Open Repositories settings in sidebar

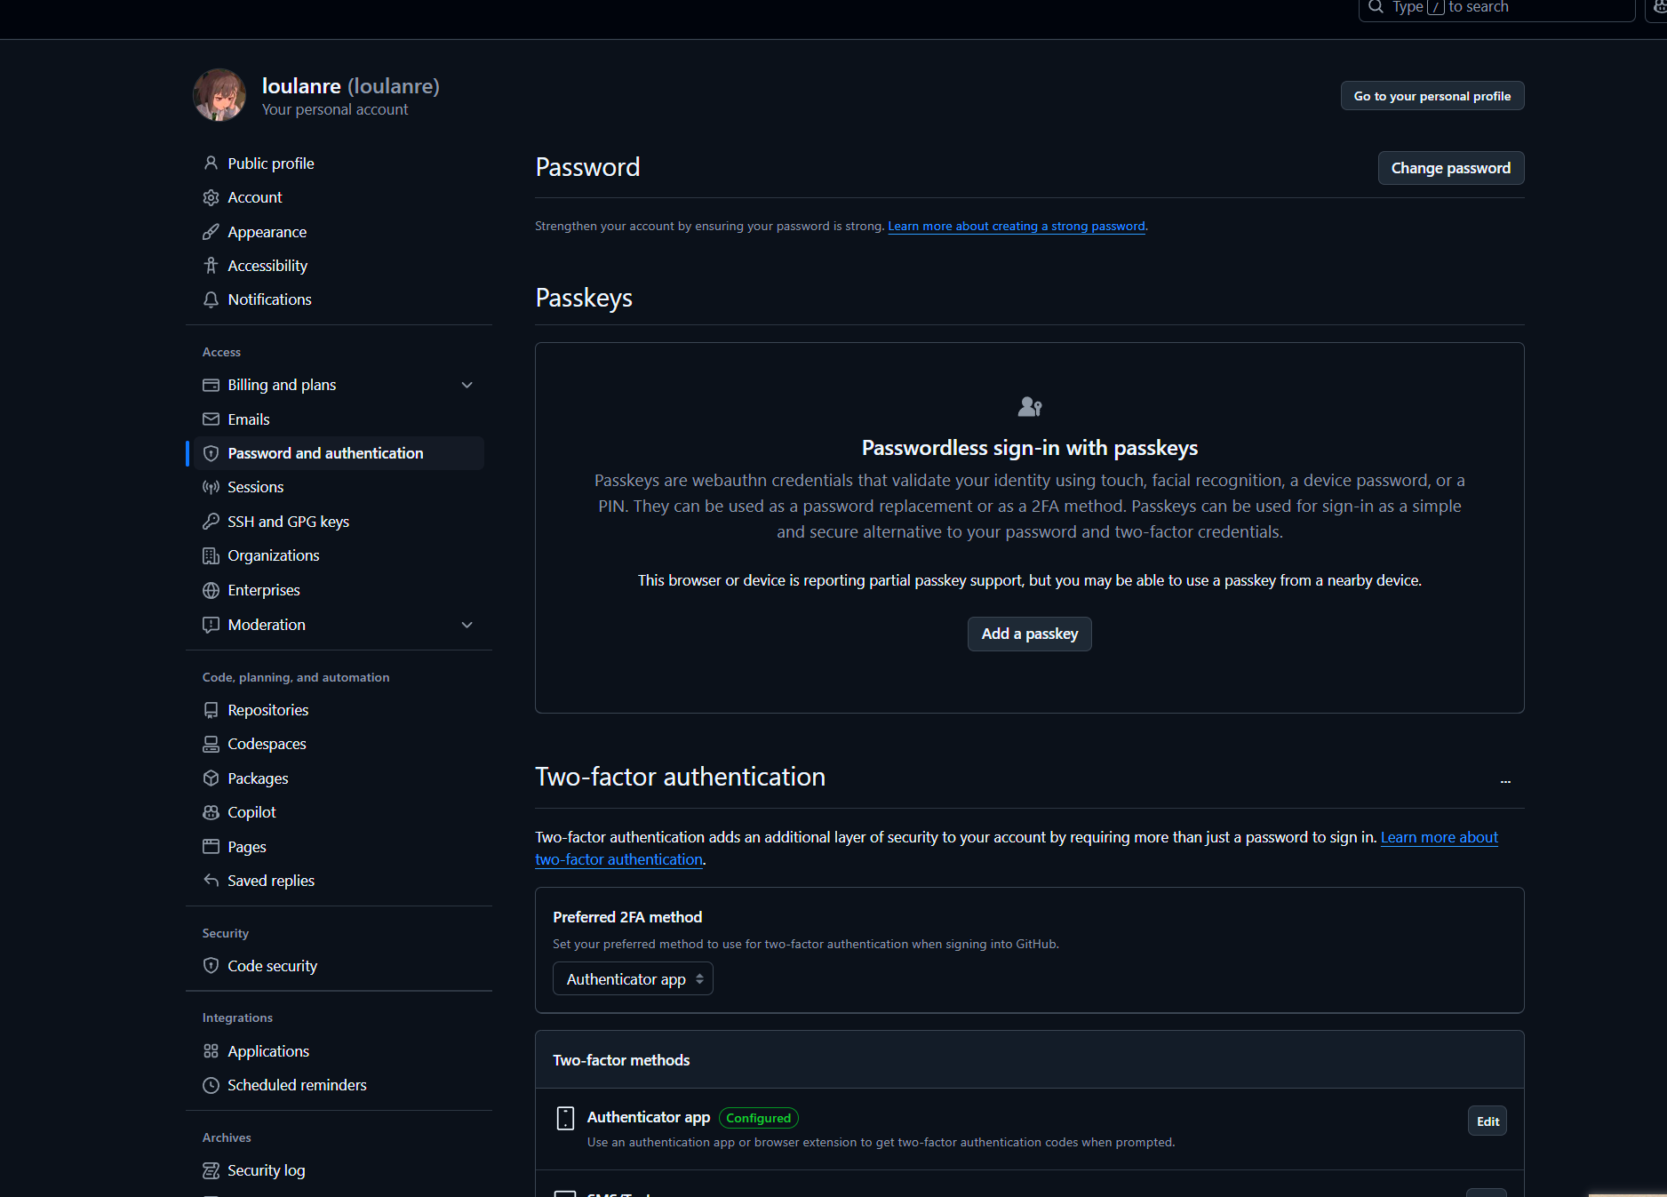point(267,710)
